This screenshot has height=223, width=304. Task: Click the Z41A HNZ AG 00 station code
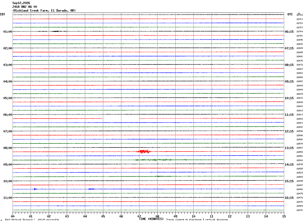pos(25,7)
